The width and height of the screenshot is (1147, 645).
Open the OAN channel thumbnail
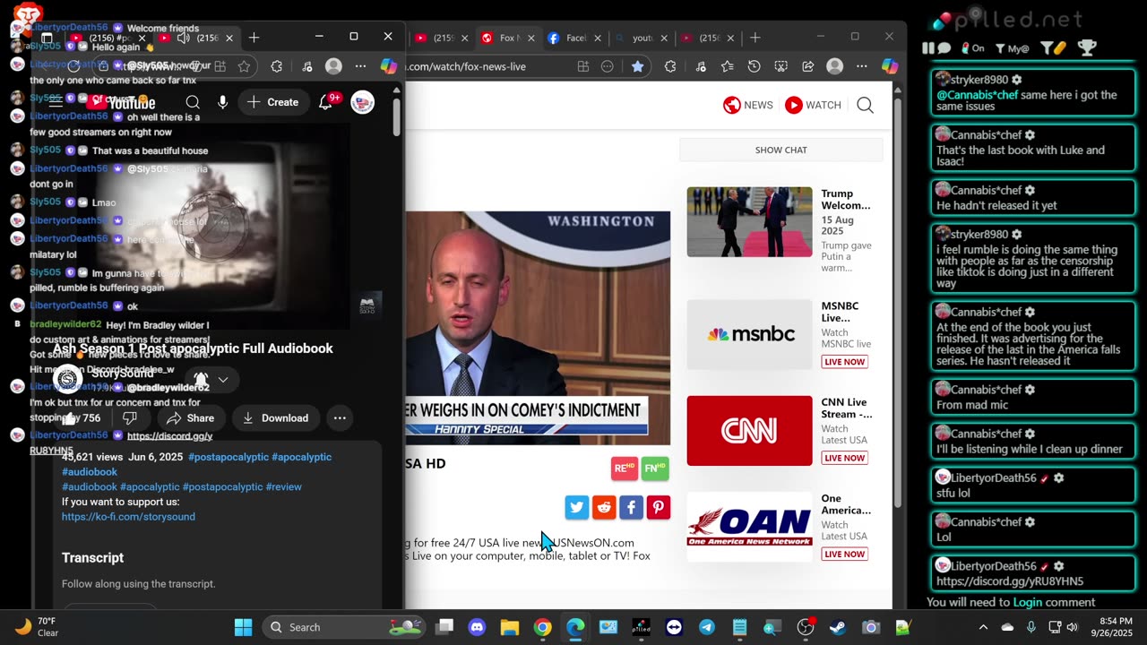coord(749,527)
